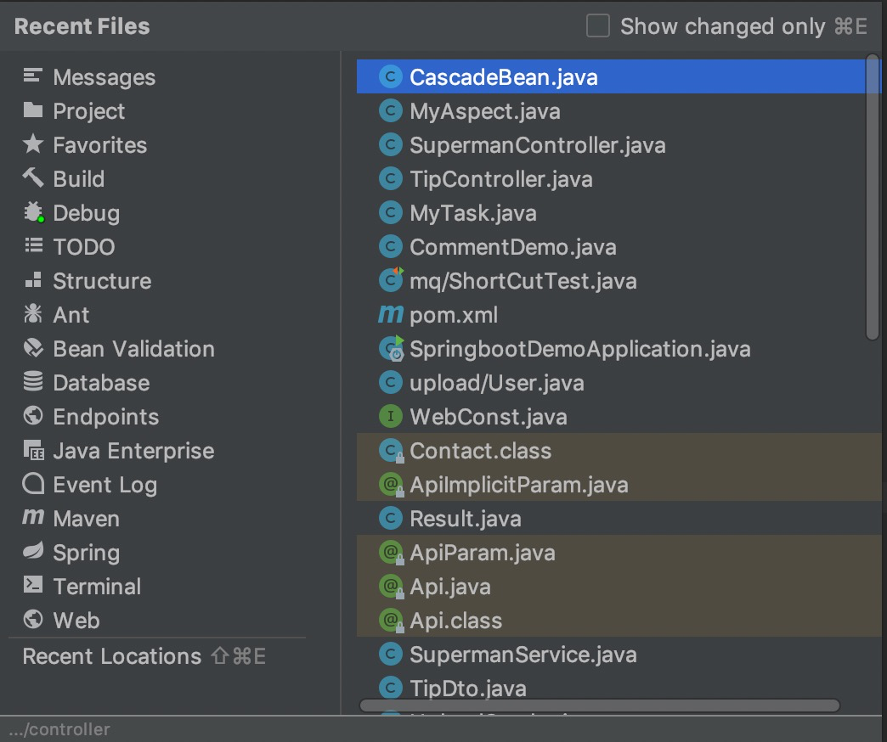
Task: Click the horizontal scrollbar below file list
Action: [x=599, y=705]
